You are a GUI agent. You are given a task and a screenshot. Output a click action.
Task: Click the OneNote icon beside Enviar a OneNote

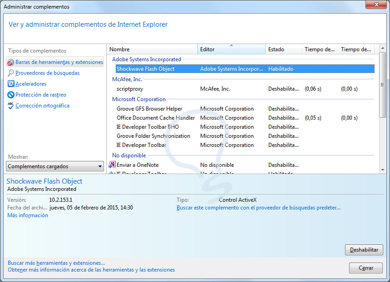[x=112, y=165]
